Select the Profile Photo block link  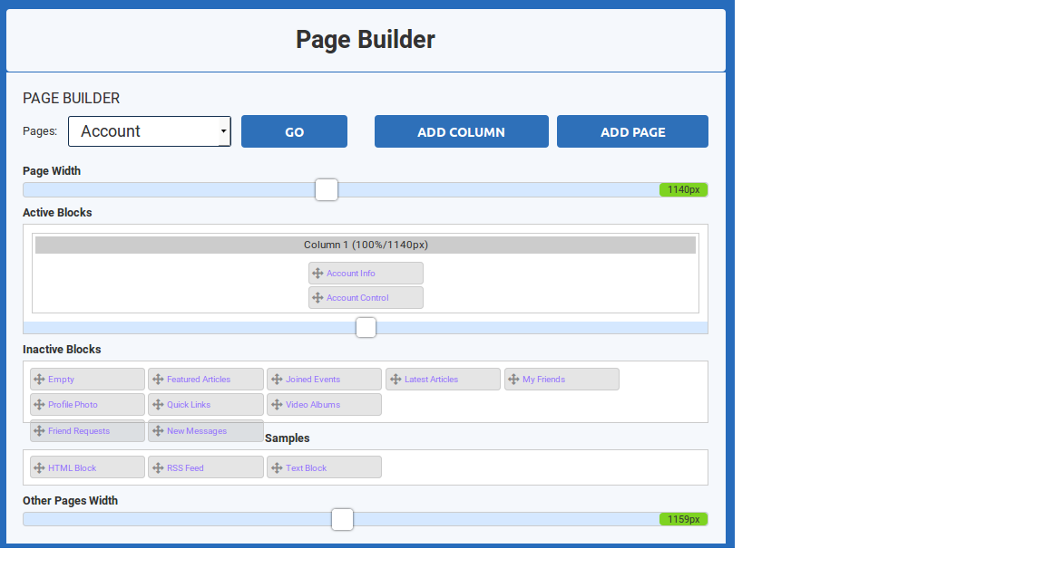73,405
